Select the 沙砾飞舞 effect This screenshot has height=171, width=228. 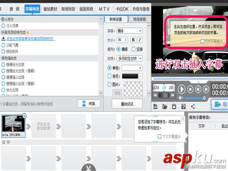pos(3,45)
